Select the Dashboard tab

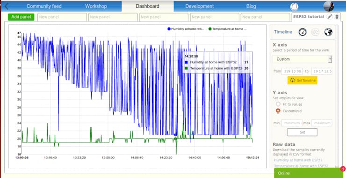[147, 6]
